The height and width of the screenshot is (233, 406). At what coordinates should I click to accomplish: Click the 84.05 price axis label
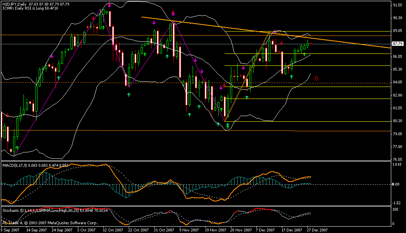(398, 82)
